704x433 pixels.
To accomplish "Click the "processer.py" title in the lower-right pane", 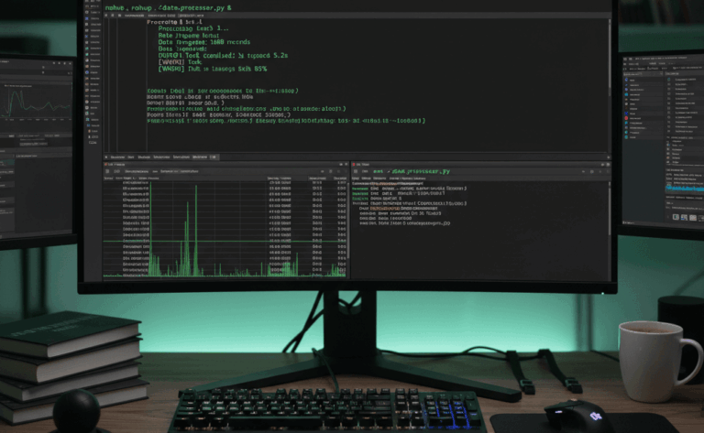I will [x=412, y=171].
